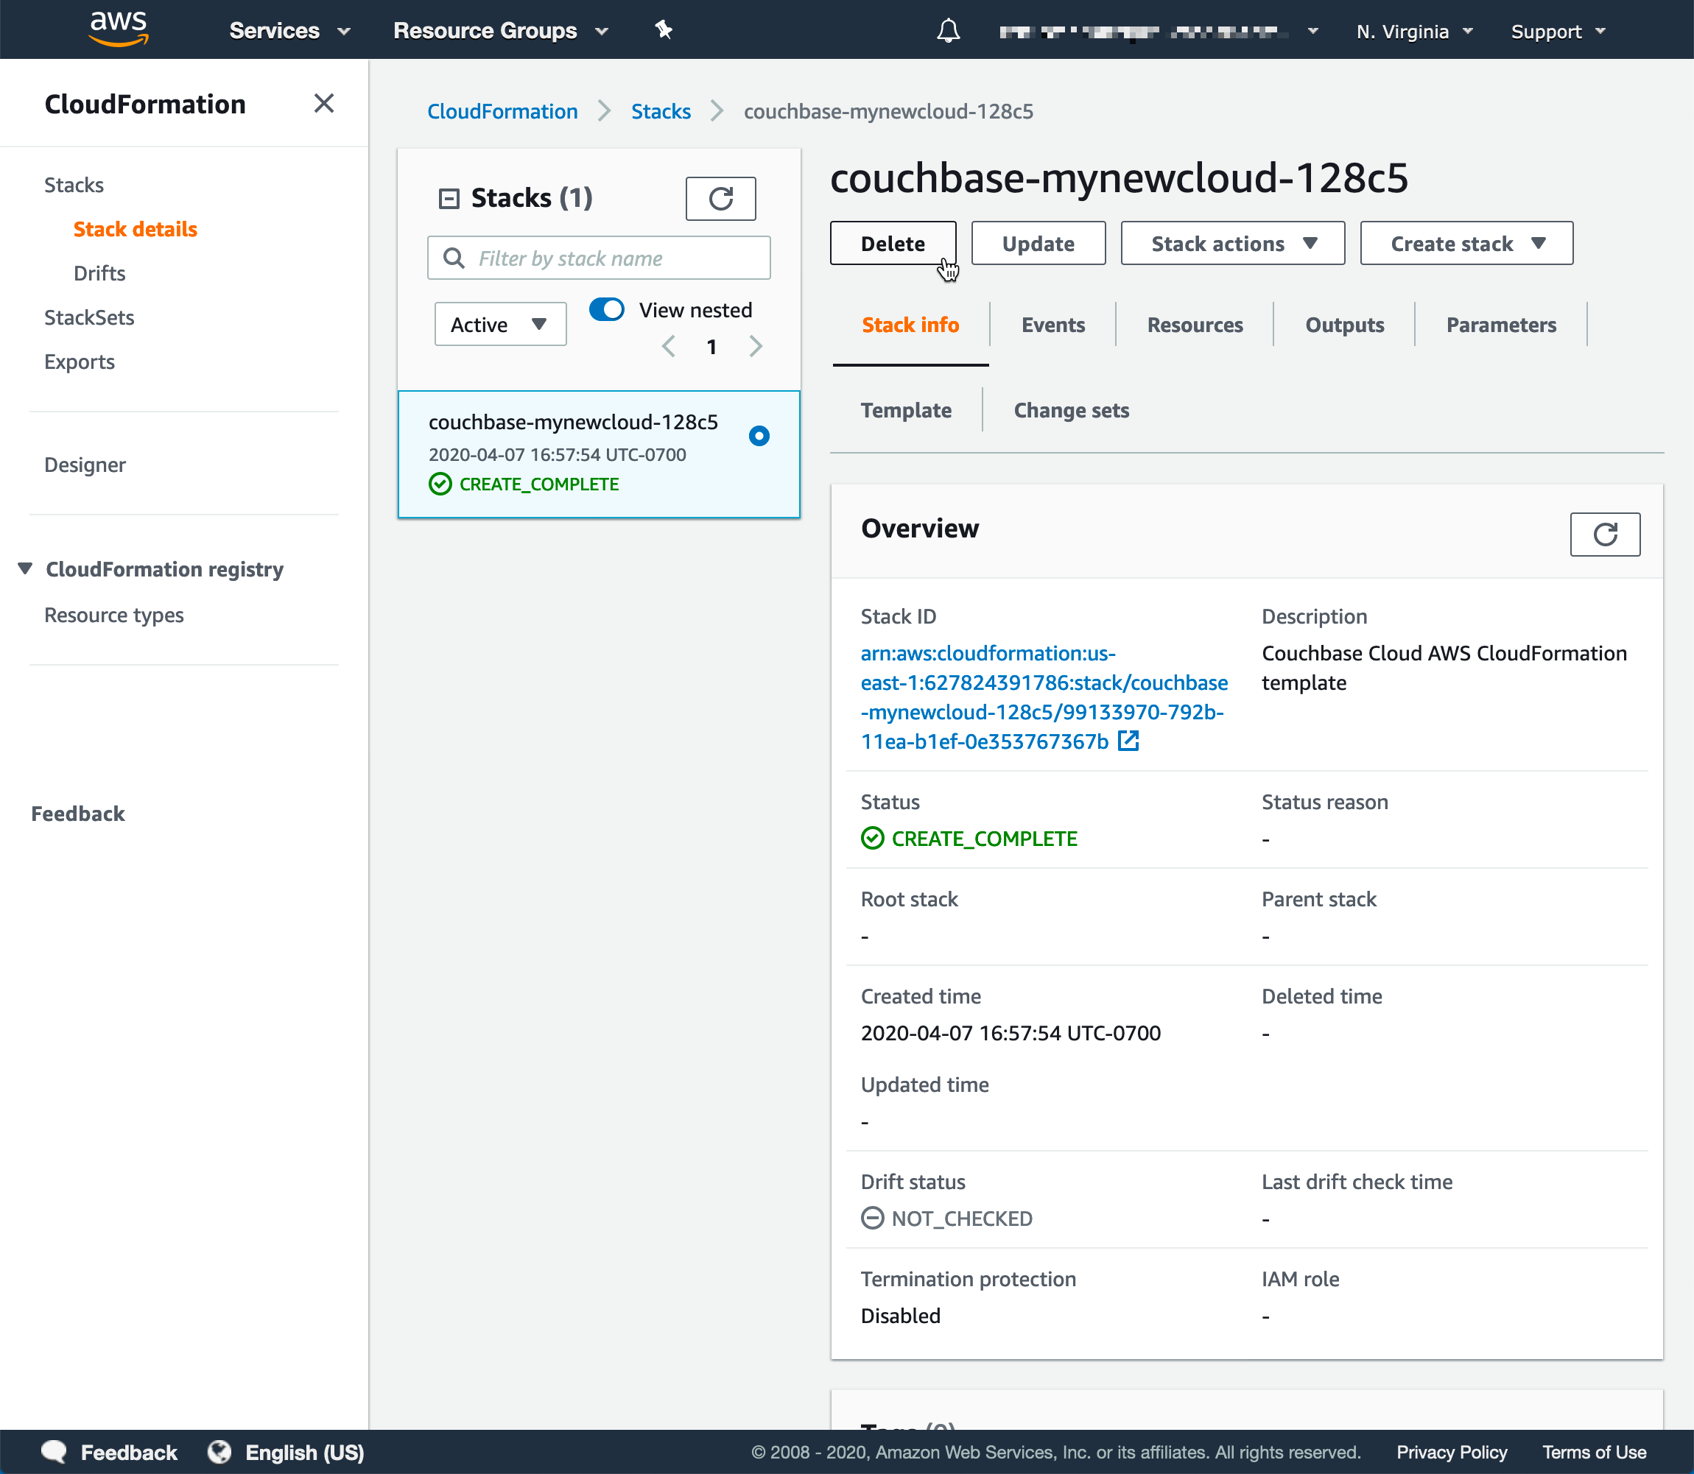Expand the Active filter dropdown
Viewport: 1694px width, 1474px height.
click(499, 324)
